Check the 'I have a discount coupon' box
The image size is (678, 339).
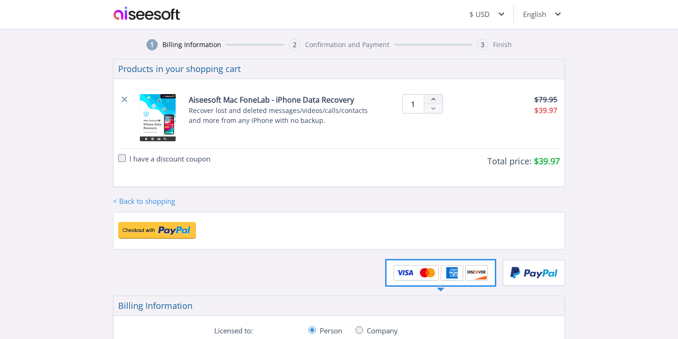(122, 158)
